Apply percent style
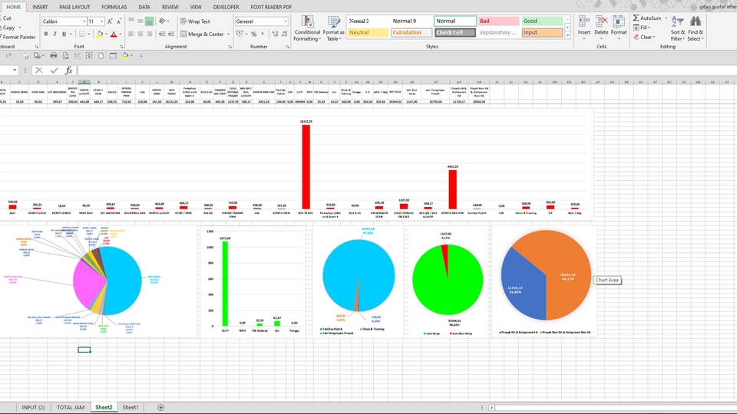The width and height of the screenshot is (737, 414). (254, 34)
